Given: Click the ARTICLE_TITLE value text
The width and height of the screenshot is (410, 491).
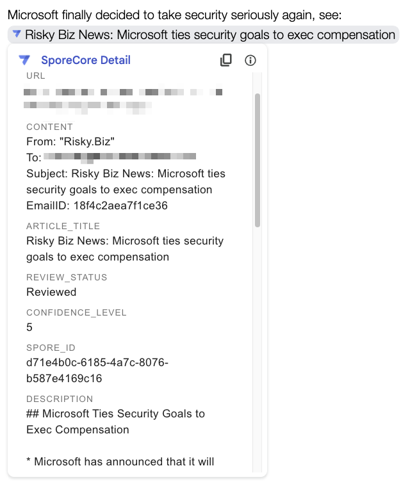Looking at the screenshot, I should pyautogui.click(x=124, y=249).
